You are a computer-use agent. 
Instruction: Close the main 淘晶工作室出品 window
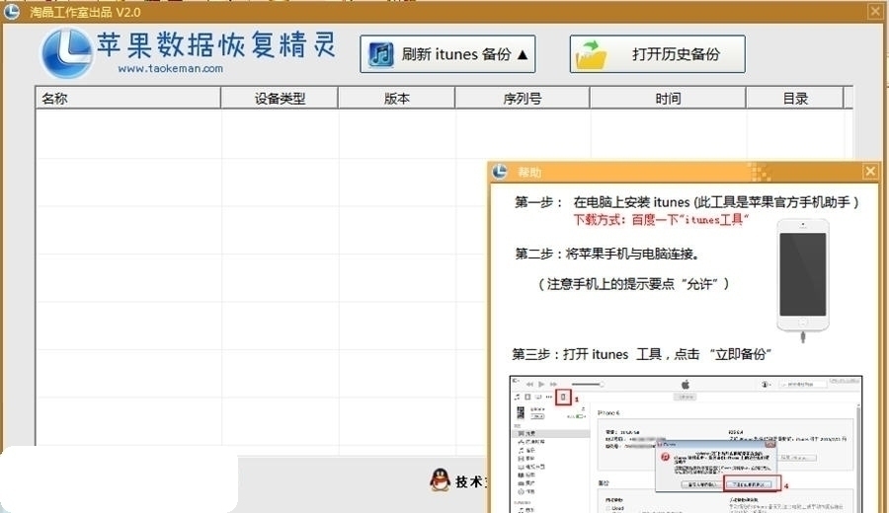click(x=875, y=11)
